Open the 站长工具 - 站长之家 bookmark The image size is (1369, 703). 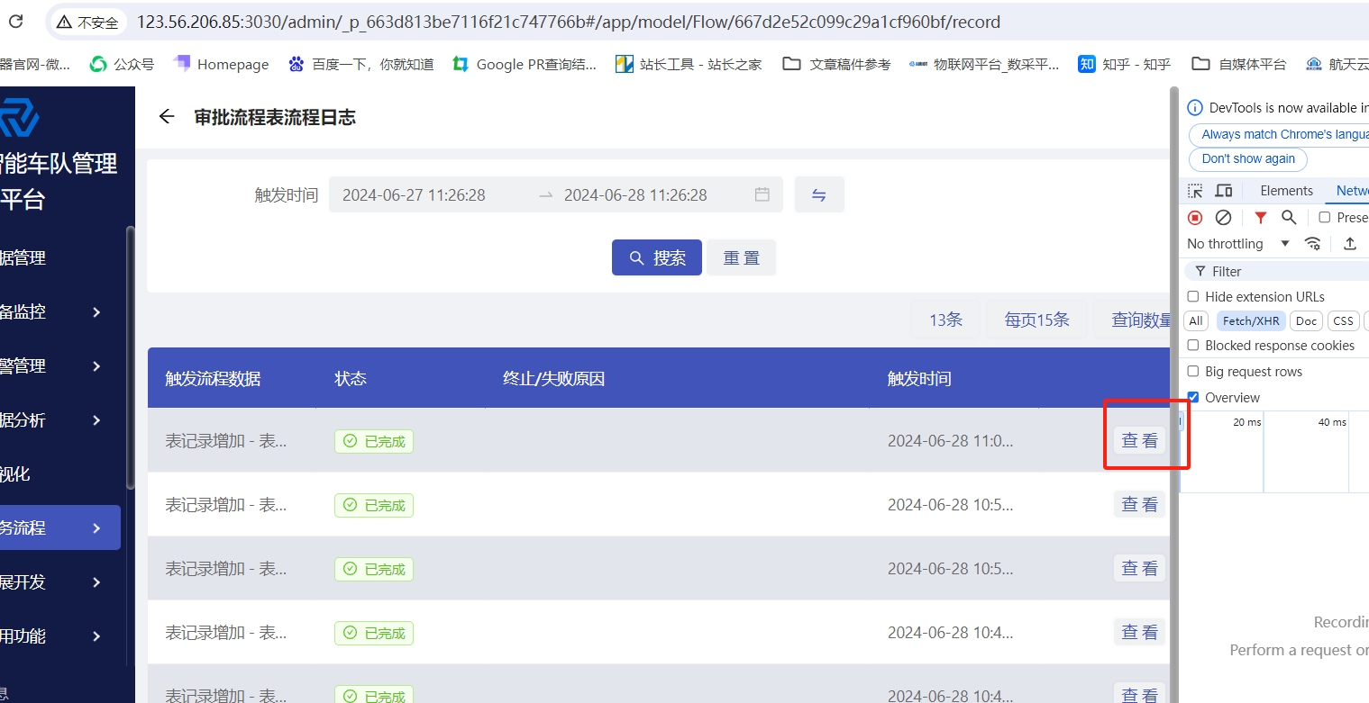[689, 64]
